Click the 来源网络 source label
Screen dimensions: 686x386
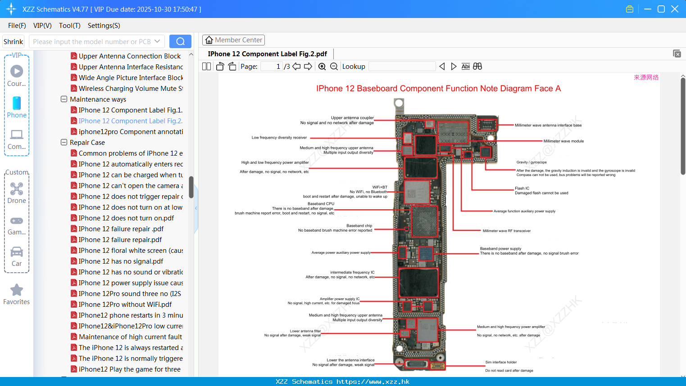646,77
